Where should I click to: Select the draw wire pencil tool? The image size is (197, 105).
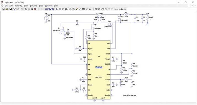(77, 9)
